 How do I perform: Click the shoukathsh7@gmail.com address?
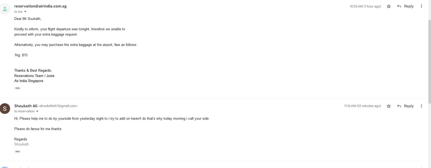(58, 106)
